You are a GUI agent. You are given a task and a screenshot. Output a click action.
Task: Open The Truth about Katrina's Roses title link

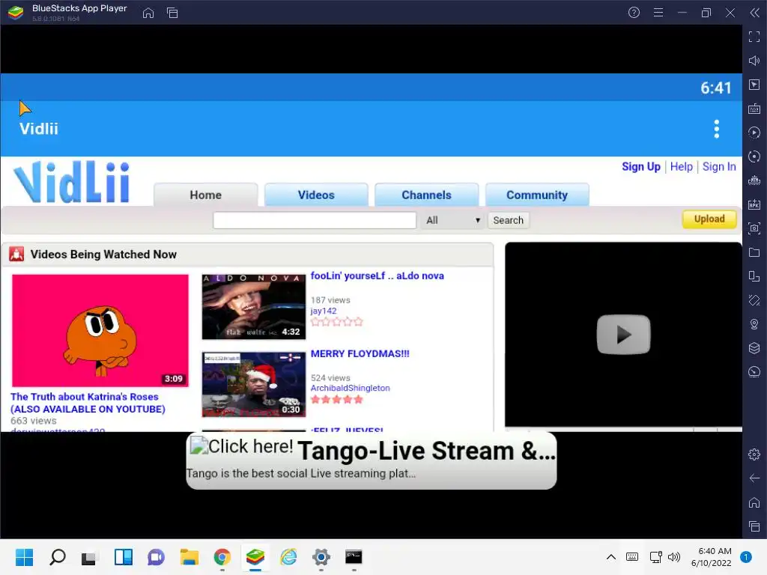click(88, 403)
